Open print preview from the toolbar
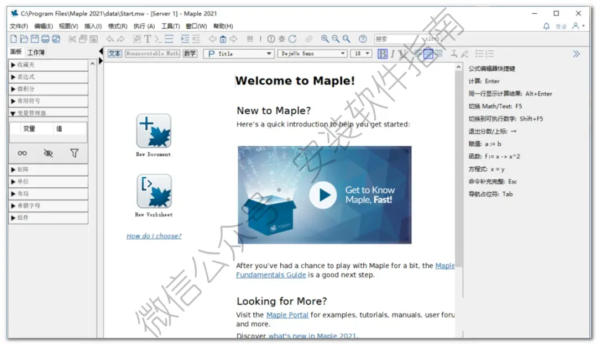This screenshot has height=344, width=597. pyautogui.click(x=56, y=39)
